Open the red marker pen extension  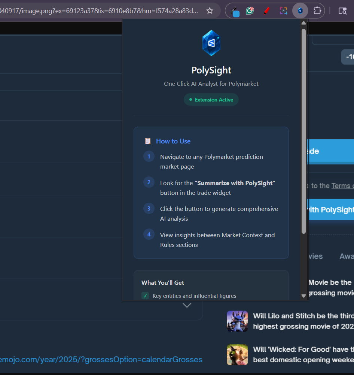tap(266, 11)
